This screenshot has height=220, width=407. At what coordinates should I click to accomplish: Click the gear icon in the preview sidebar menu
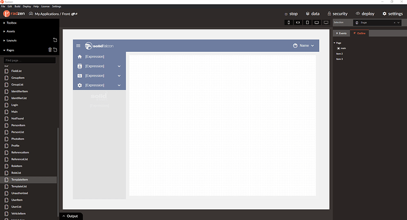(80, 85)
